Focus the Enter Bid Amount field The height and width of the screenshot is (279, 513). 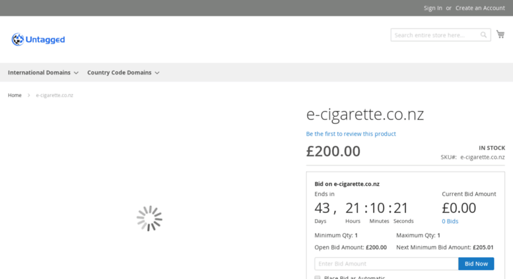[x=386, y=264]
